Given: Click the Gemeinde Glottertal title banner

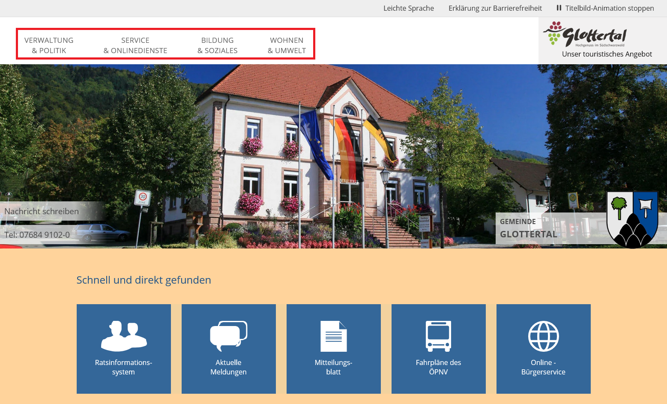Looking at the screenshot, I should click(x=529, y=228).
